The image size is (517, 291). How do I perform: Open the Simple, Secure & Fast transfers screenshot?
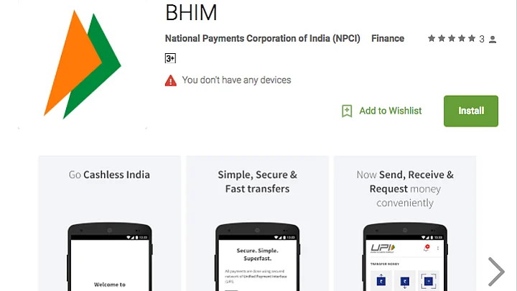258,223
